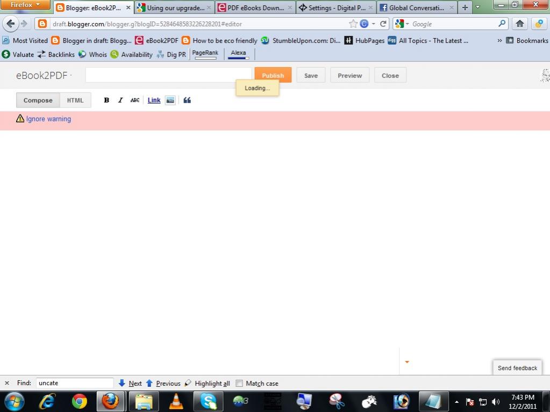Image resolution: width=550 pixels, height=412 pixels.
Task: Select the Blogger: eBook2P tab
Action: pyautogui.click(x=94, y=8)
